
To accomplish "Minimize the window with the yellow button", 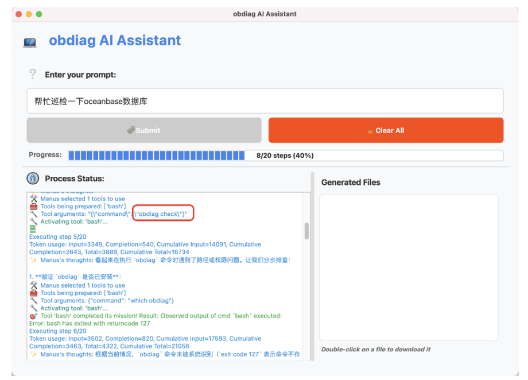I will (29, 14).
